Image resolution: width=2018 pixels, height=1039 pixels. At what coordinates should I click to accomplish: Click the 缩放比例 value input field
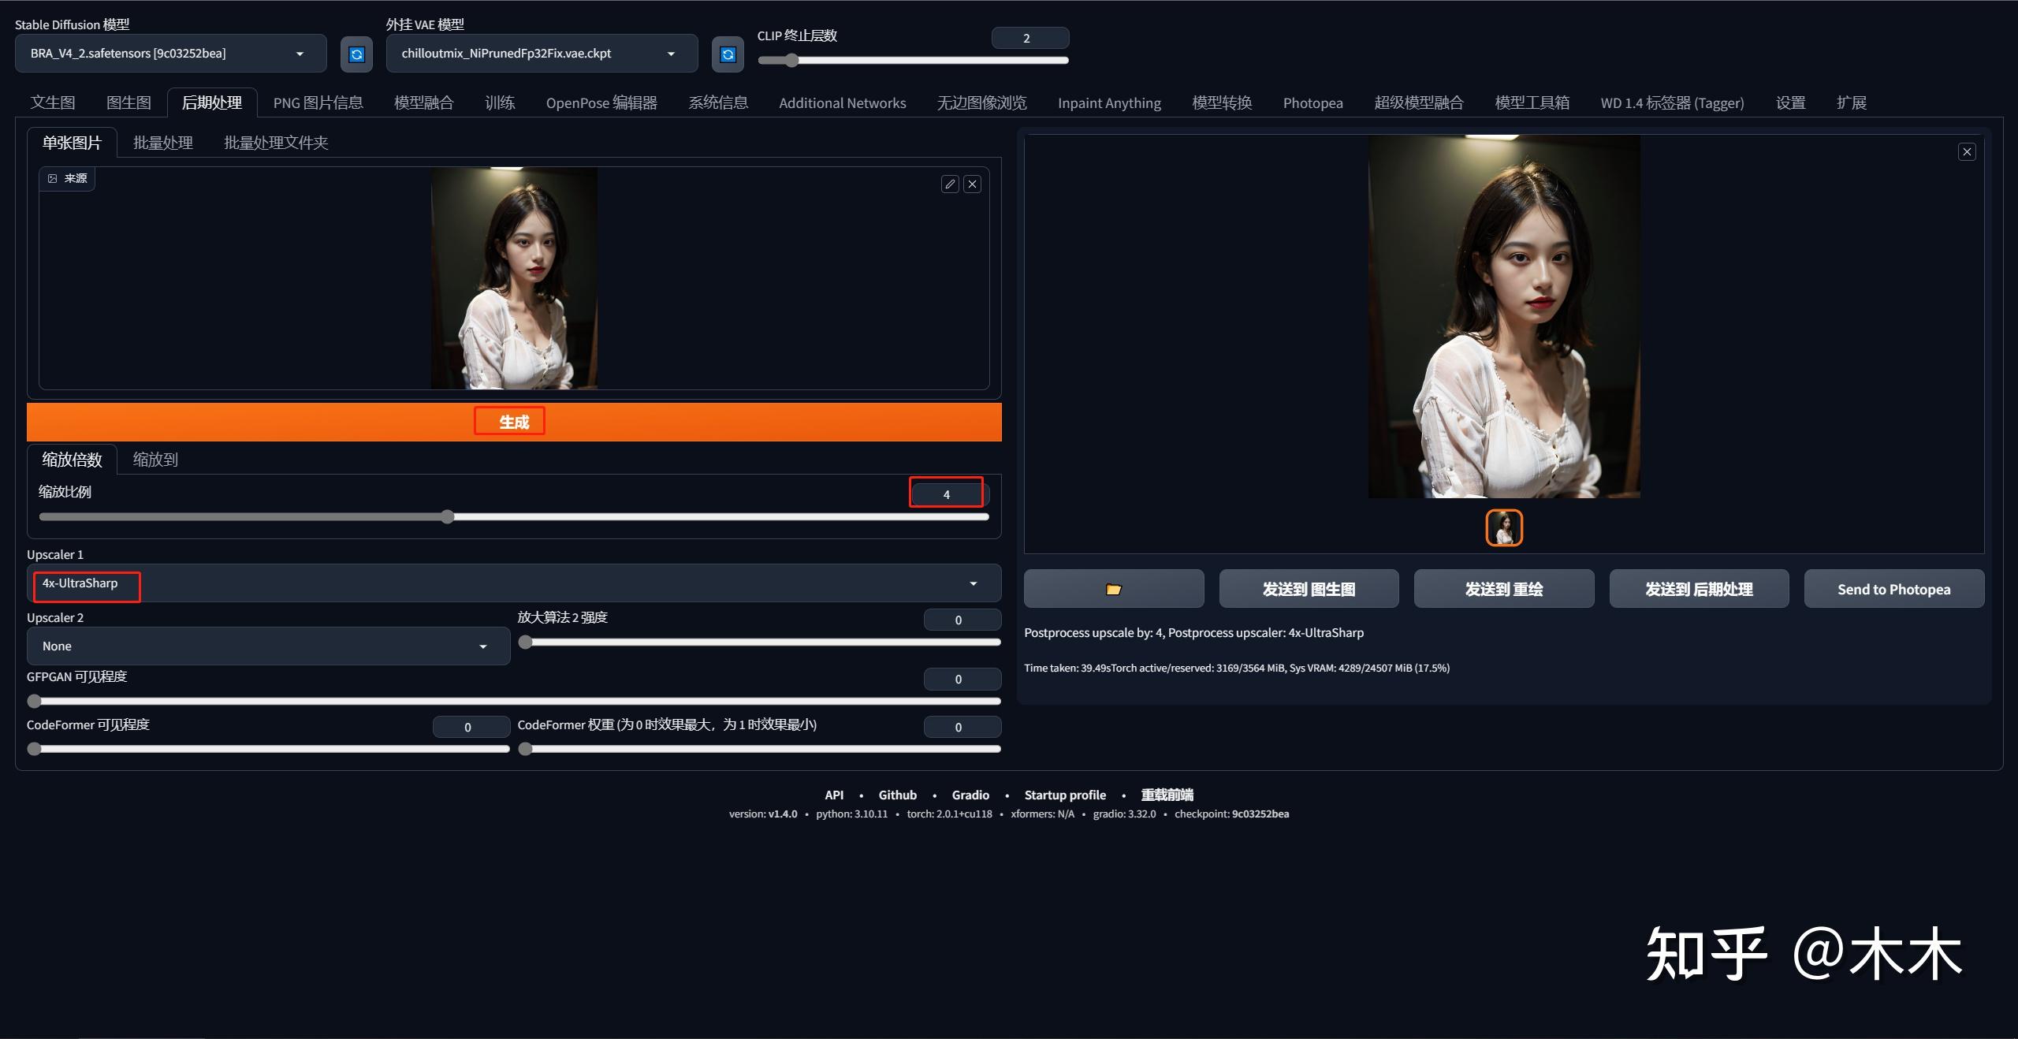click(946, 494)
